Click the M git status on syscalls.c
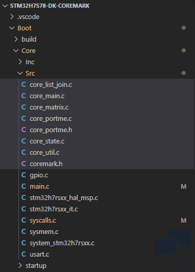This screenshot has width=195, height=272. [184, 221]
